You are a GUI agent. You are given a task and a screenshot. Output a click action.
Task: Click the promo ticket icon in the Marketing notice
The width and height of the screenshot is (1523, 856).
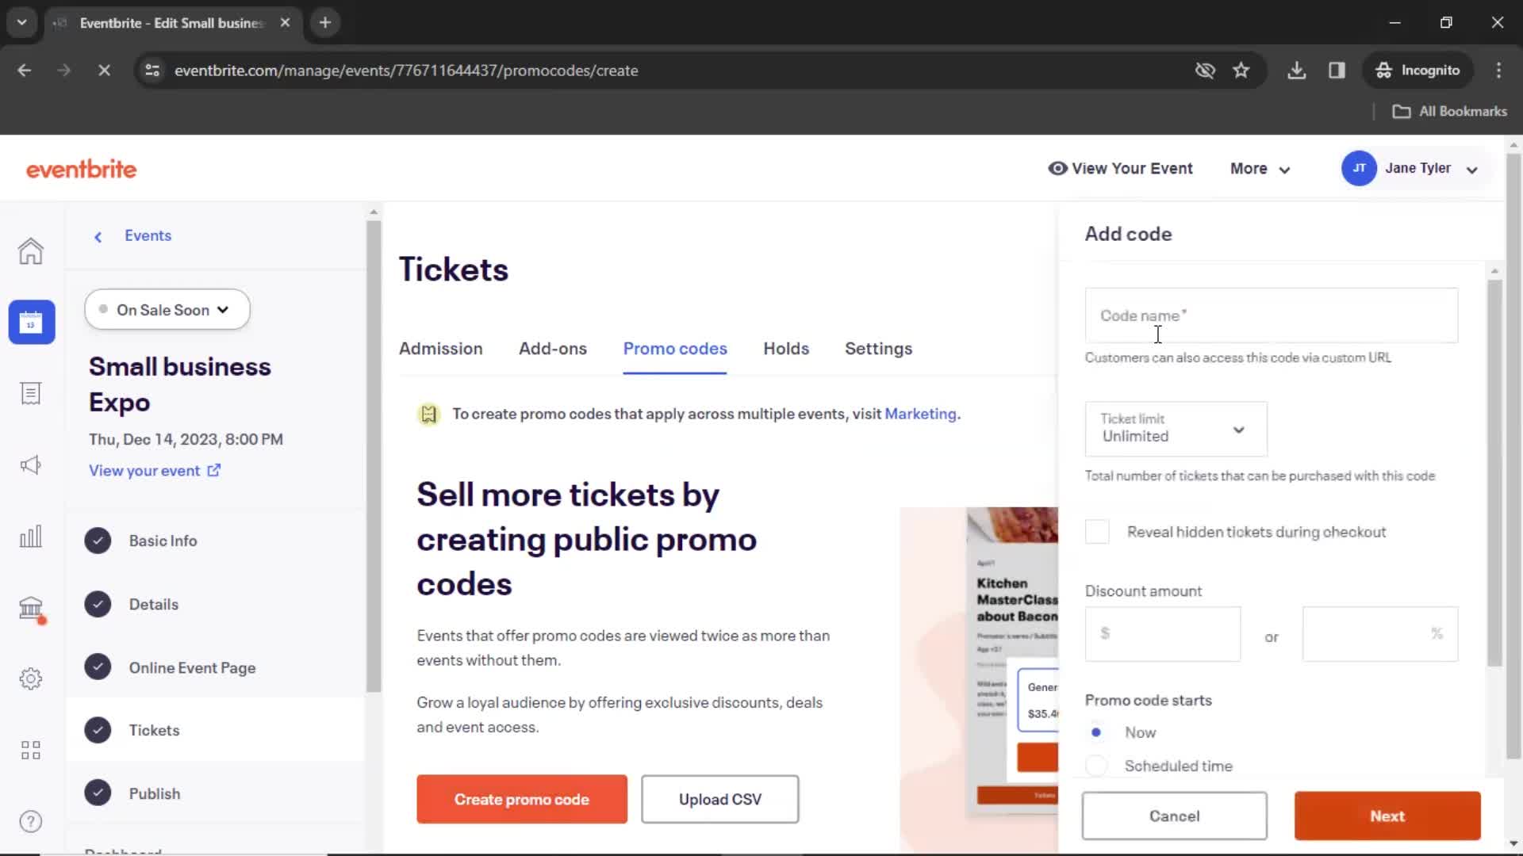pyautogui.click(x=428, y=414)
